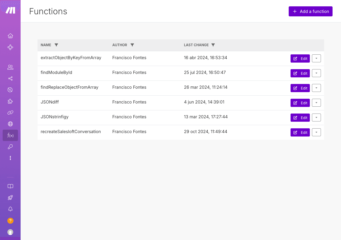This screenshot has width=341, height=240.
Task: Click the globe icon in the sidebar
Action: point(10,124)
